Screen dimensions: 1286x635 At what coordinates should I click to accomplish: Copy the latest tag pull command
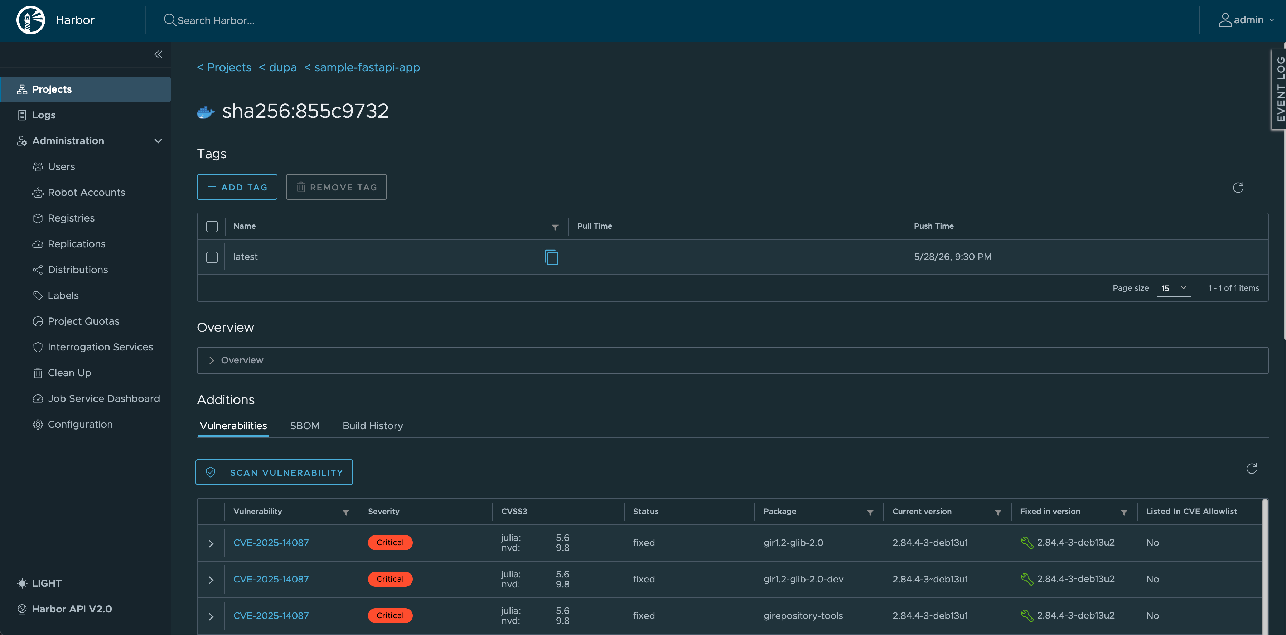click(551, 257)
